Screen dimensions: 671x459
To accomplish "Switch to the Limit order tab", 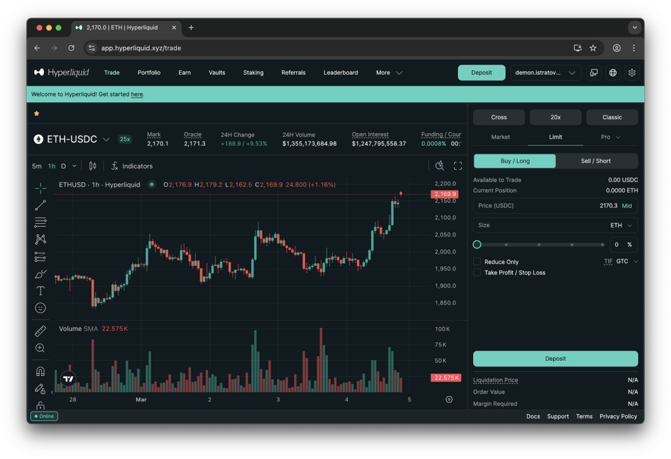I will click(555, 137).
